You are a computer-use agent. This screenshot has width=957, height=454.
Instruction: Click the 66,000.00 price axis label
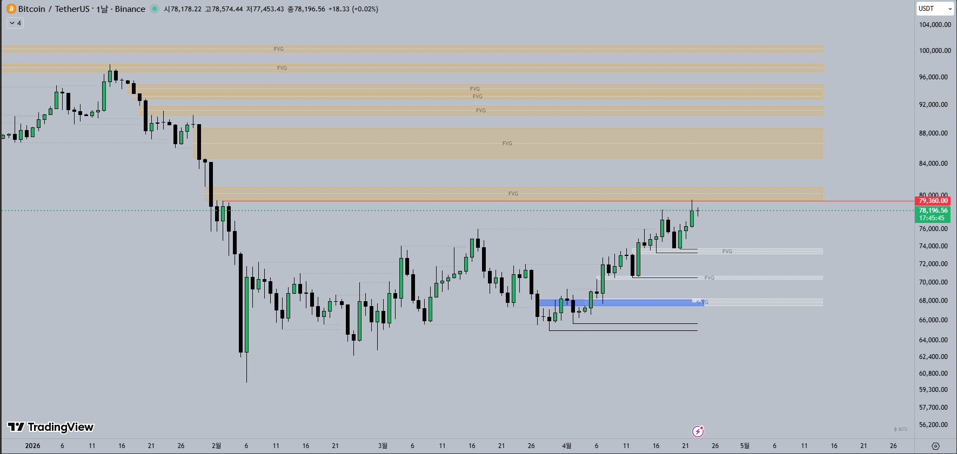[x=933, y=320]
